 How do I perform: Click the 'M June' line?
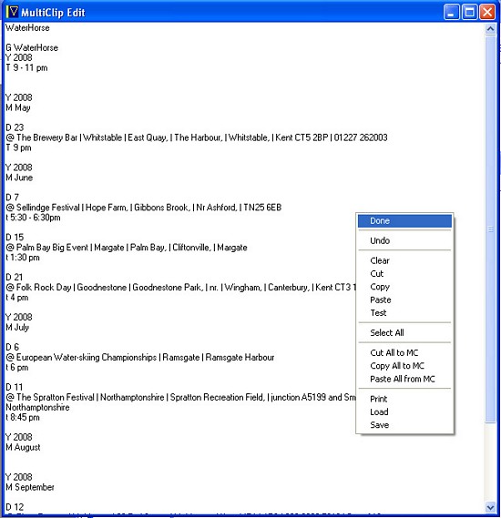point(19,178)
